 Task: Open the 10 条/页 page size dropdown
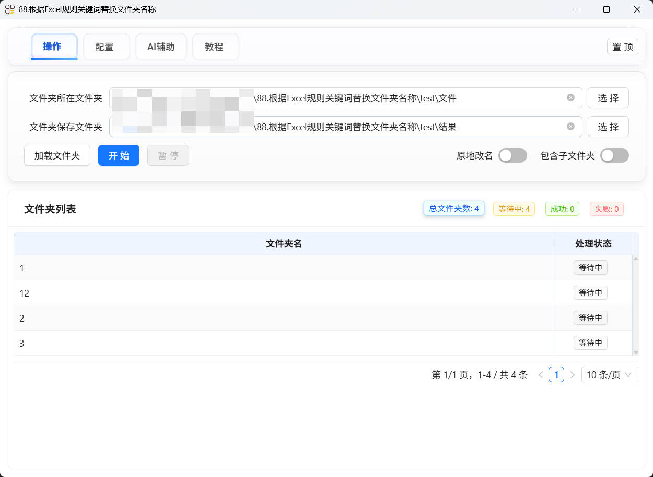(610, 374)
